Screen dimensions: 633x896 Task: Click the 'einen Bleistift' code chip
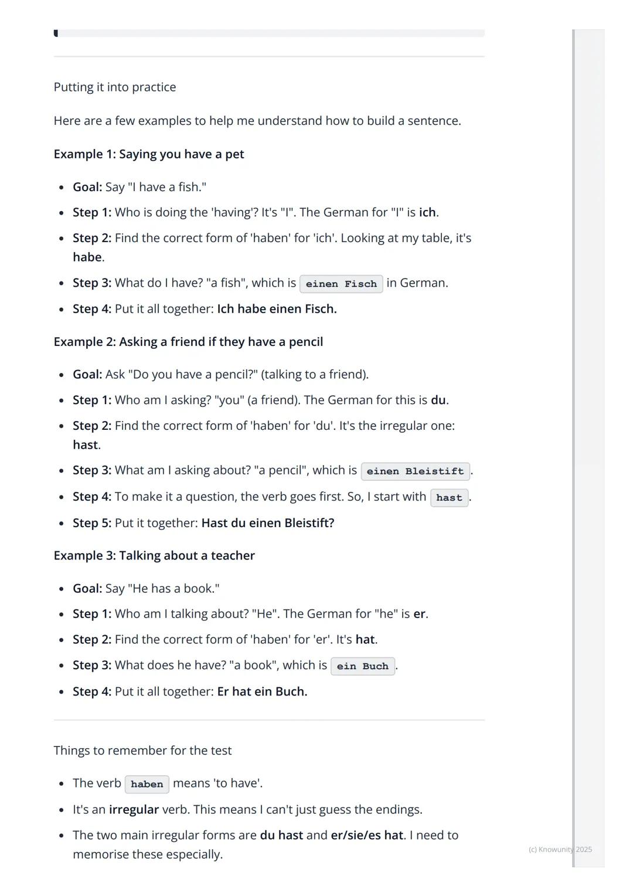[415, 471]
